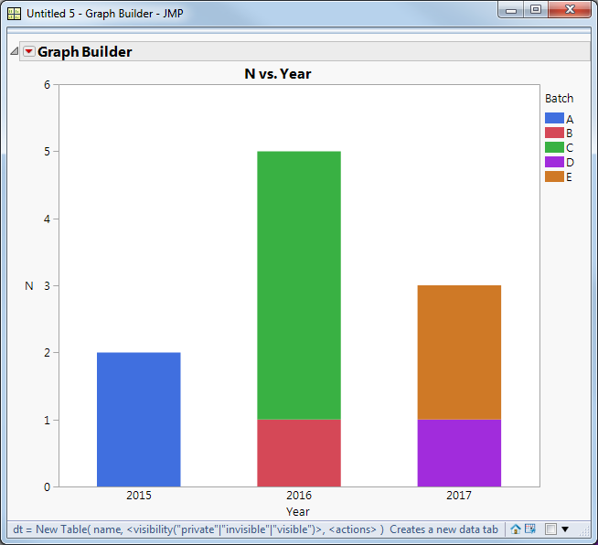Click the purple Batch D legend swatch
This screenshot has width=598, height=545.
coord(554,162)
